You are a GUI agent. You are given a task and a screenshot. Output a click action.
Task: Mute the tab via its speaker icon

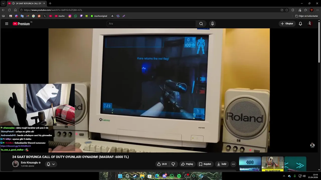pos(13,3)
